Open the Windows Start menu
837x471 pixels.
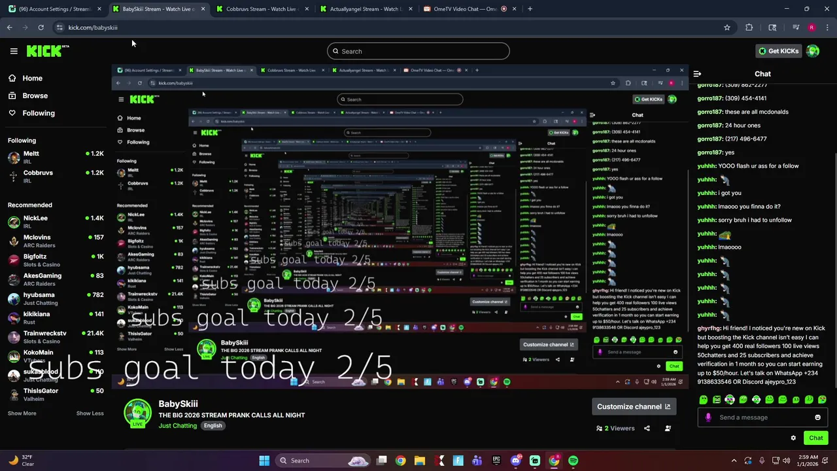click(x=264, y=461)
